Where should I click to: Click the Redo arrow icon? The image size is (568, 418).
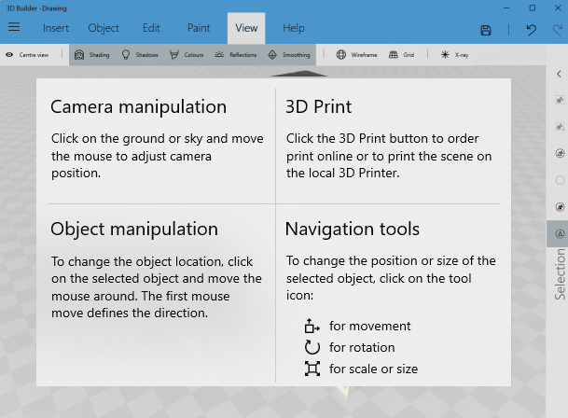[x=555, y=30]
